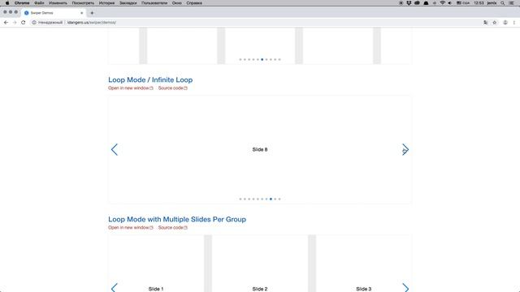Click the active pagination dot in Loop Mode slider
This screenshot has width=520, height=292.
point(271,199)
